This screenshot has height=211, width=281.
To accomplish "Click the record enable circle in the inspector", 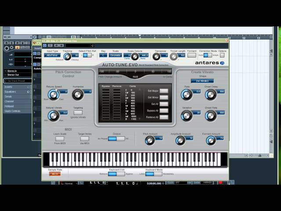I will pos(7,48).
